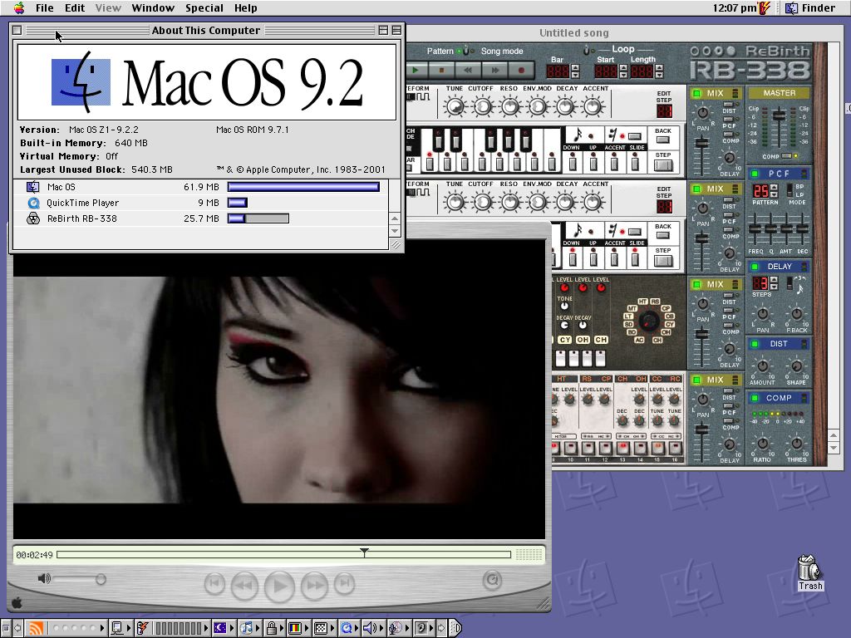Click BACK button on first synth
Image resolution: width=851 pixels, height=638 pixels.
[662, 140]
